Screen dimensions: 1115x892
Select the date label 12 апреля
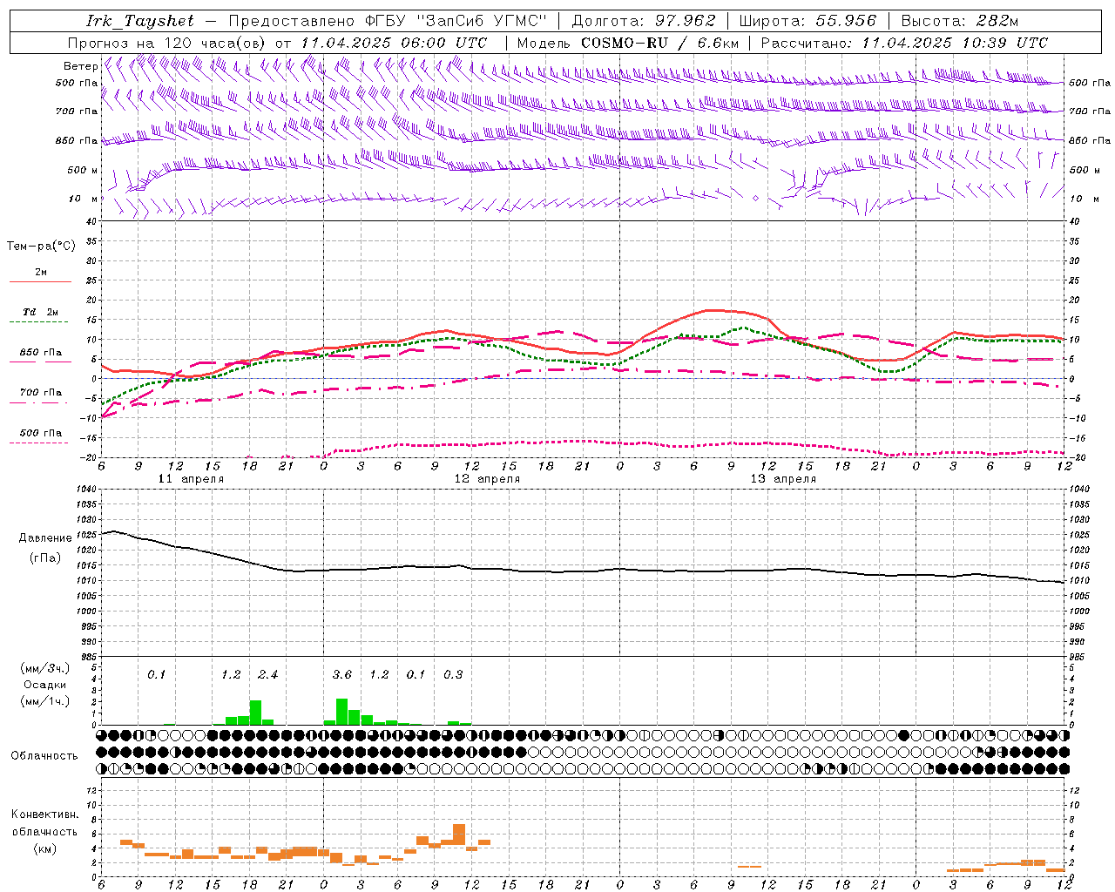coord(487,479)
